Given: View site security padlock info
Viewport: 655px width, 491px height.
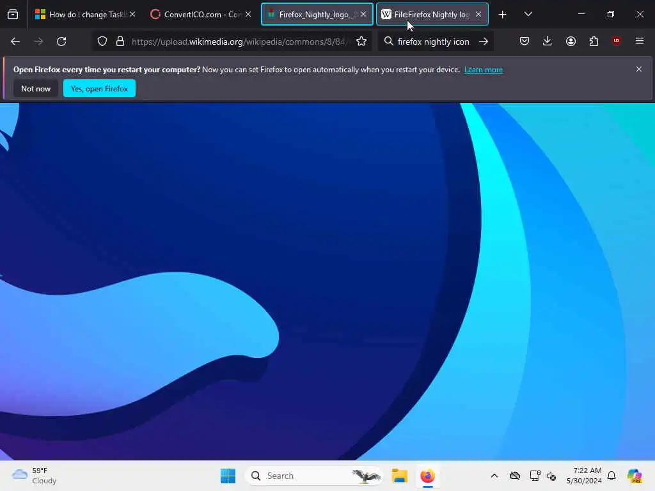Looking at the screenshot, I should tap(120, 42).
